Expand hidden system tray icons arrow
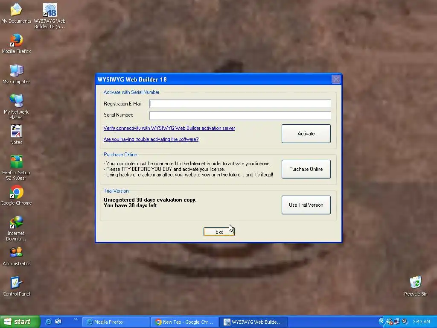This screenshot has height=328, width=437. tap(381, 322)
